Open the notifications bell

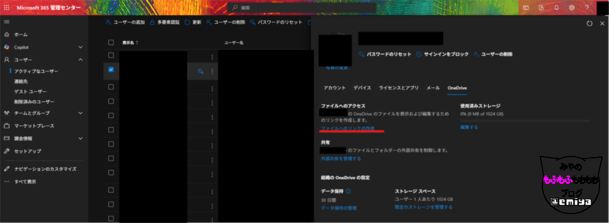pyautogui.click(x=557, y=7)
